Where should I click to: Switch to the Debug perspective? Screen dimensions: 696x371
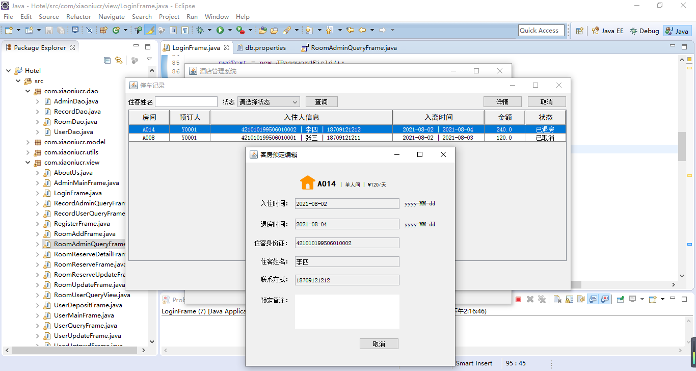tap(645, 31)
